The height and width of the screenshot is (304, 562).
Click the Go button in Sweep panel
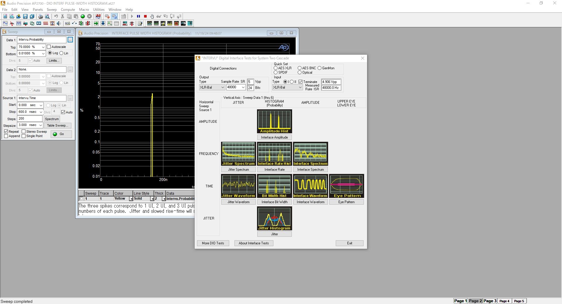pyautogui.click(x=61, y=134)
